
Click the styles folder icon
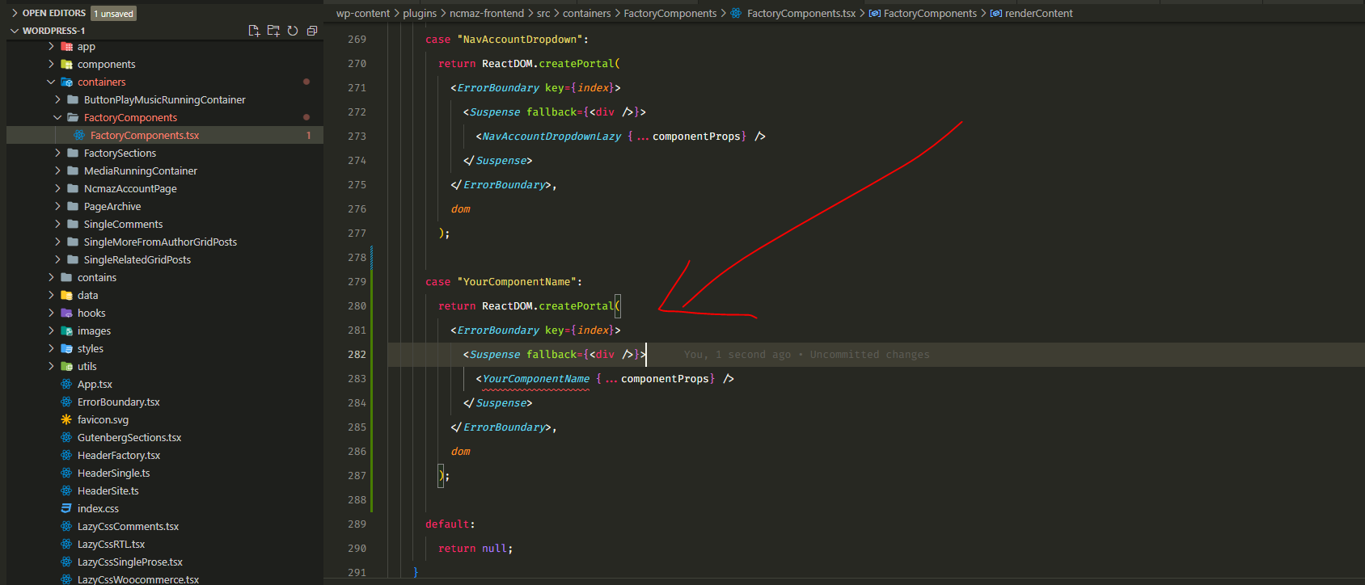pyautogui.click(x=66, y=349)
